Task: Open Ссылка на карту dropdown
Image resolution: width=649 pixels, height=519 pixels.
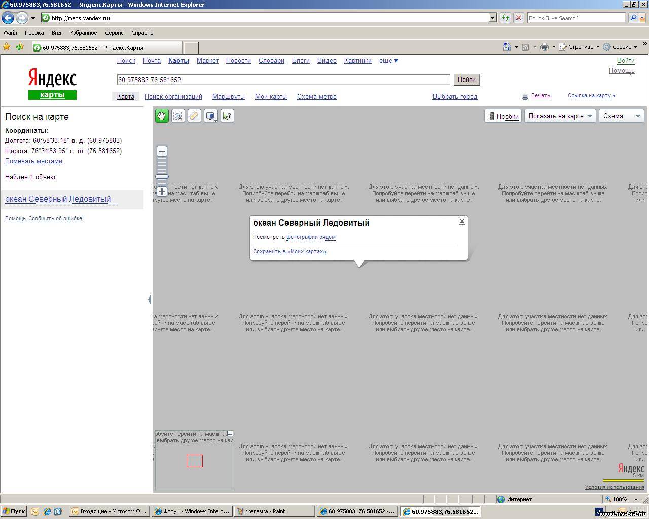Action: click(x=592, y=95)
